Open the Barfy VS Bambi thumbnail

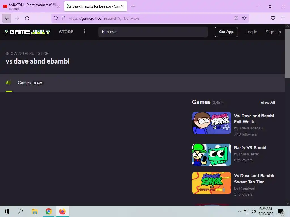(211, 155)
